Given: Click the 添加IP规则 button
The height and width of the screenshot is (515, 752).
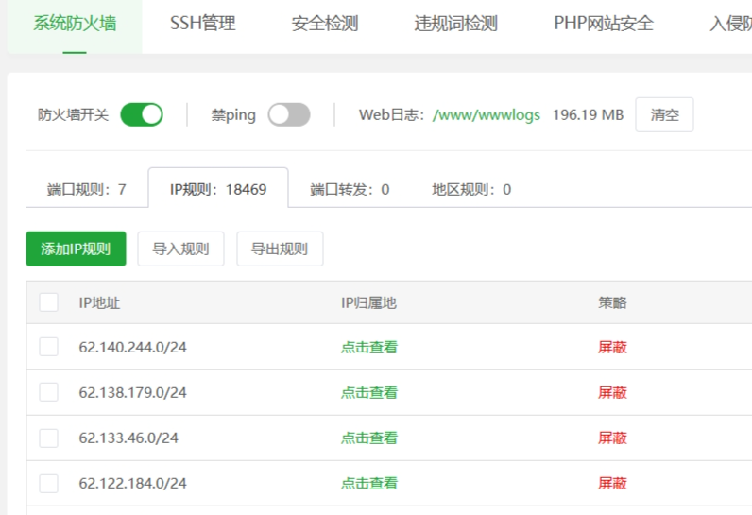Looking at the screenshot, I should pyautogui.click(x=76, y=249).
